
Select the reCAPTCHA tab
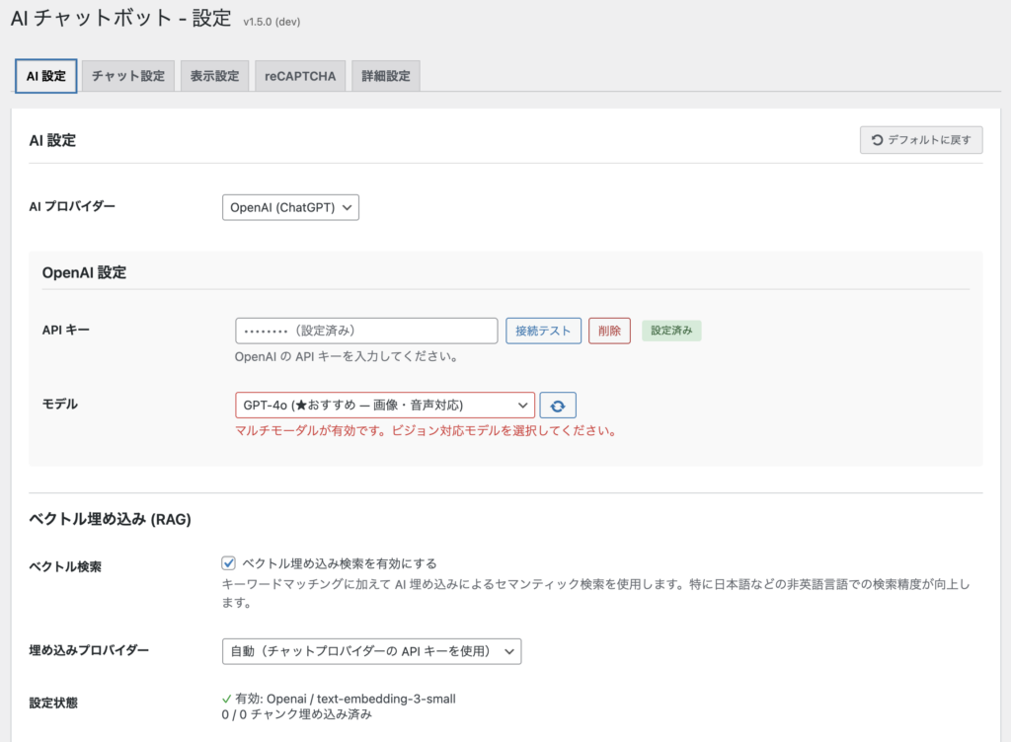point(299,75)
